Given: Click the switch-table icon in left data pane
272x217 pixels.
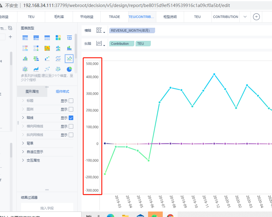Looking at the screenshot, I should pos(10,28).
